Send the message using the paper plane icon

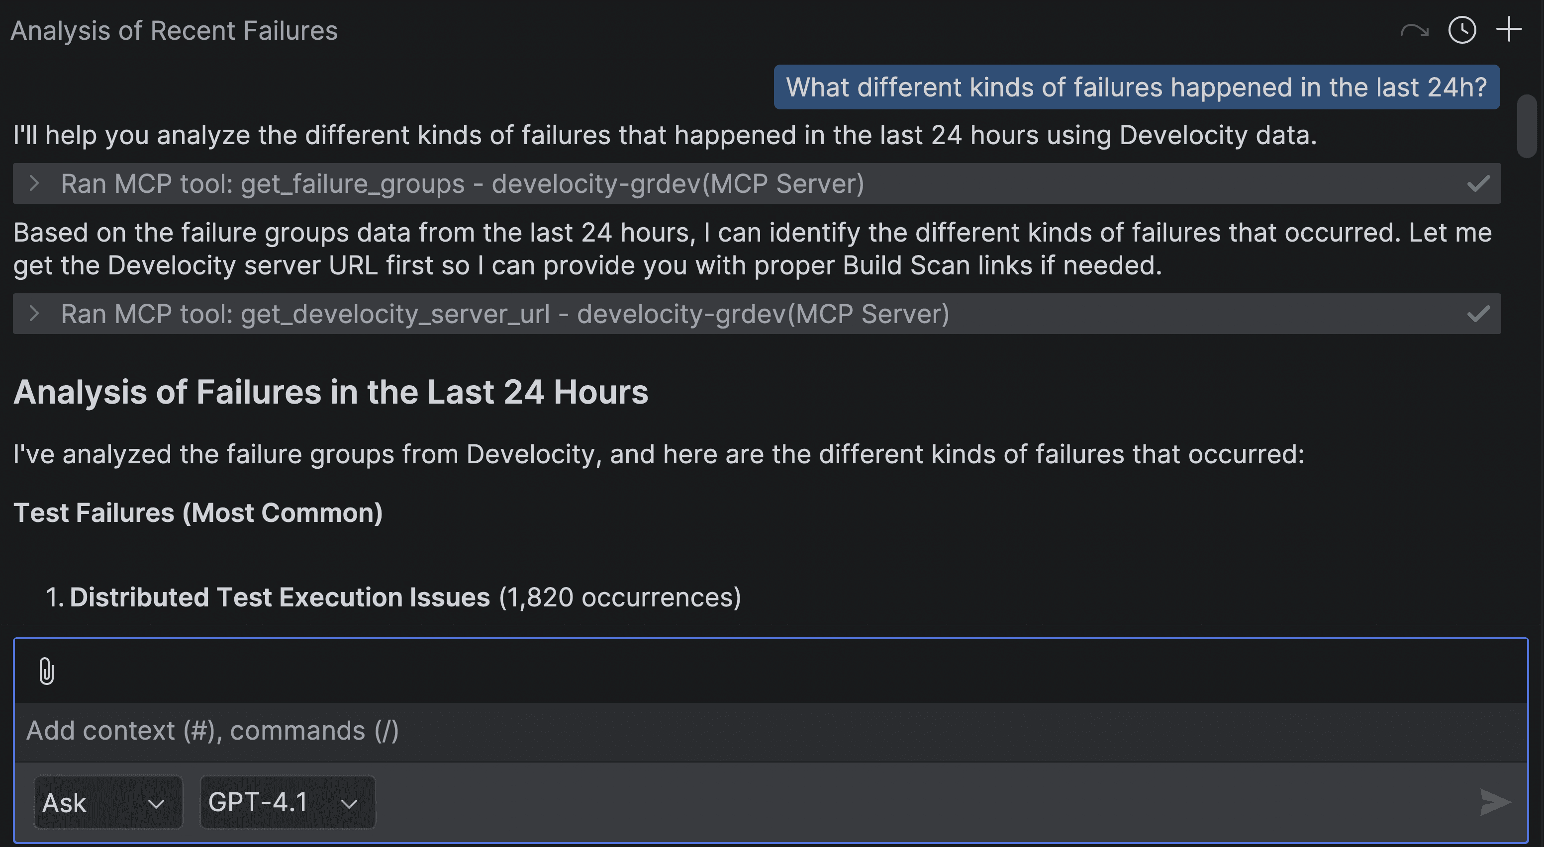[1495, 802]
